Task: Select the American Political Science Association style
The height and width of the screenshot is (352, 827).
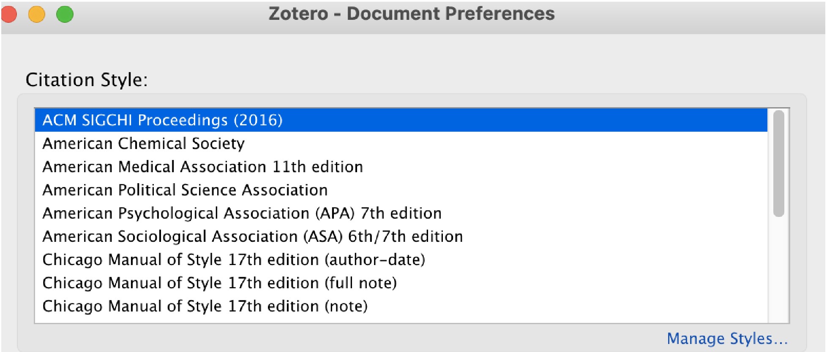Action: 185,190
